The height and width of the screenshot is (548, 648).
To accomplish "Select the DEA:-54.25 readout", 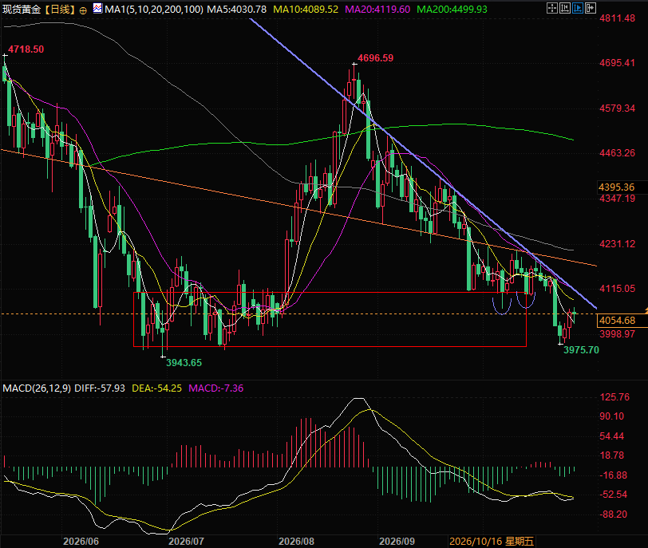I will 157,388.
